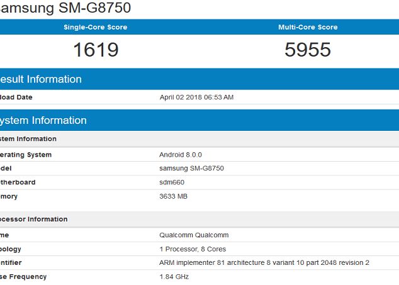Click the Samsung SM-G8750 page title
The height and width of the screenshot is (285, 399).
[65, 8]
